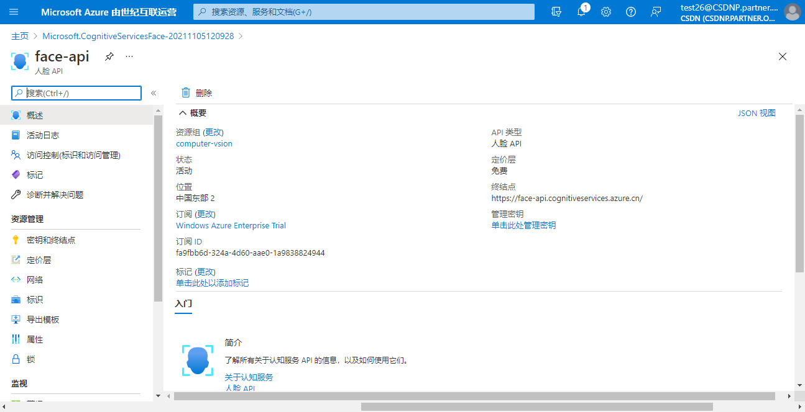This screenshot has width=805, height=412.
Task: Click the delete trash icon
Action: tap(185, 93)
